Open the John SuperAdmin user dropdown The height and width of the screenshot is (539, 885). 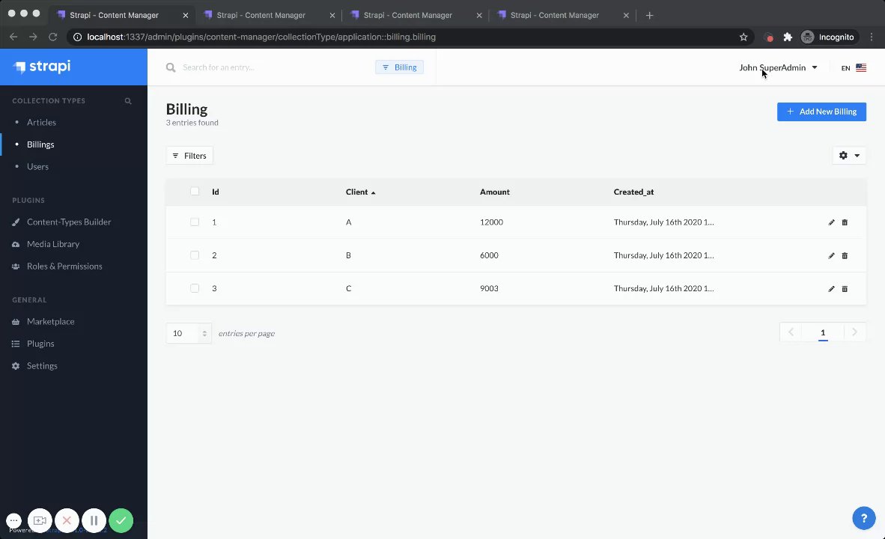778,67
